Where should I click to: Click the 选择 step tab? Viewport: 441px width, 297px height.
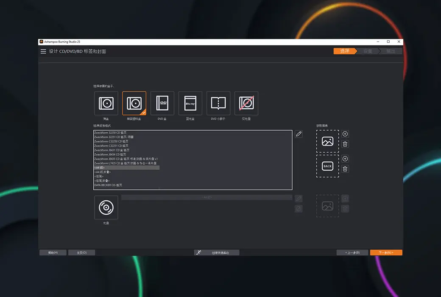(345, 51)
